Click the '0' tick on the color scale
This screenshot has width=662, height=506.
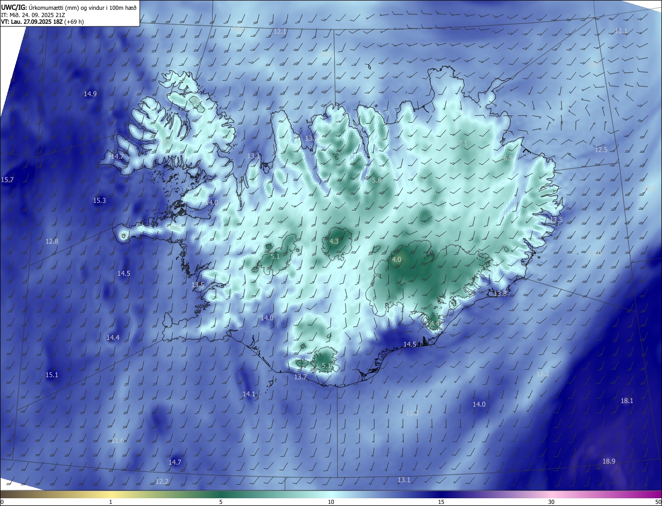click(2, 502)
